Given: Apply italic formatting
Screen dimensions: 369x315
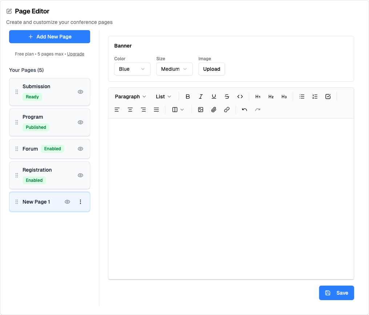Looking at the screenshot, I should pyautogui.click(x=201, y=97).
